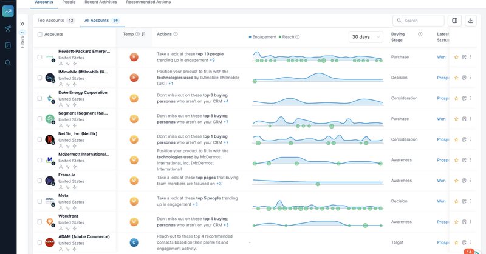The width and height of the screenshot is (486, 254).
Task: Click the Actions help icon
Action: point(176,34)
